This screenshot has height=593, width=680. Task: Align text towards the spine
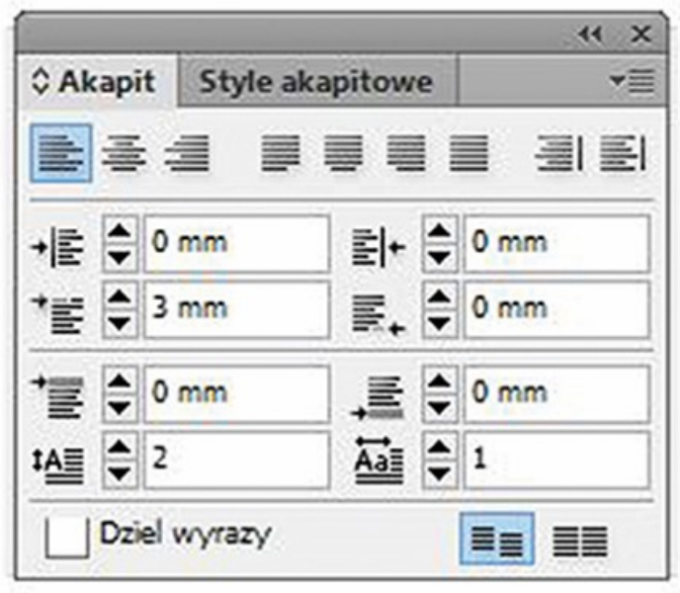pyautogui.click(x=559, y=154)
